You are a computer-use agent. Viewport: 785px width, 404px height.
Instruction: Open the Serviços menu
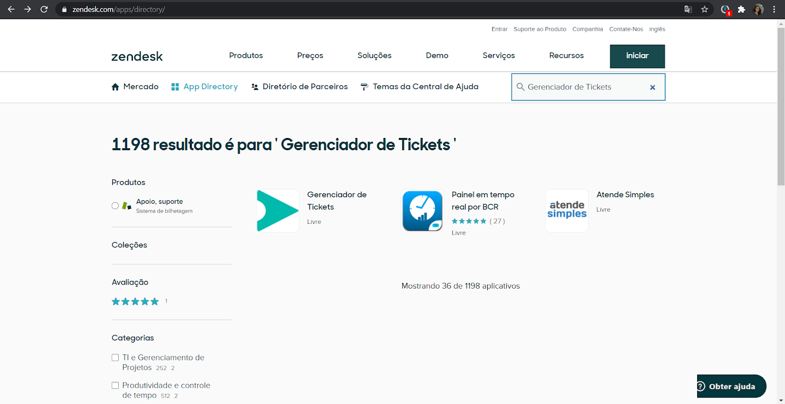(498, 55)
